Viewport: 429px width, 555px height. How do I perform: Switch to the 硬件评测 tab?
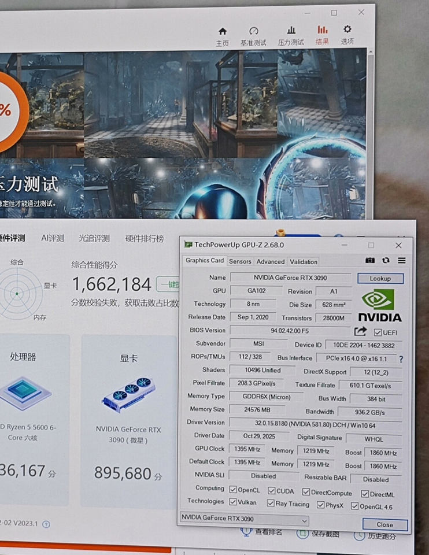point(12,238)
